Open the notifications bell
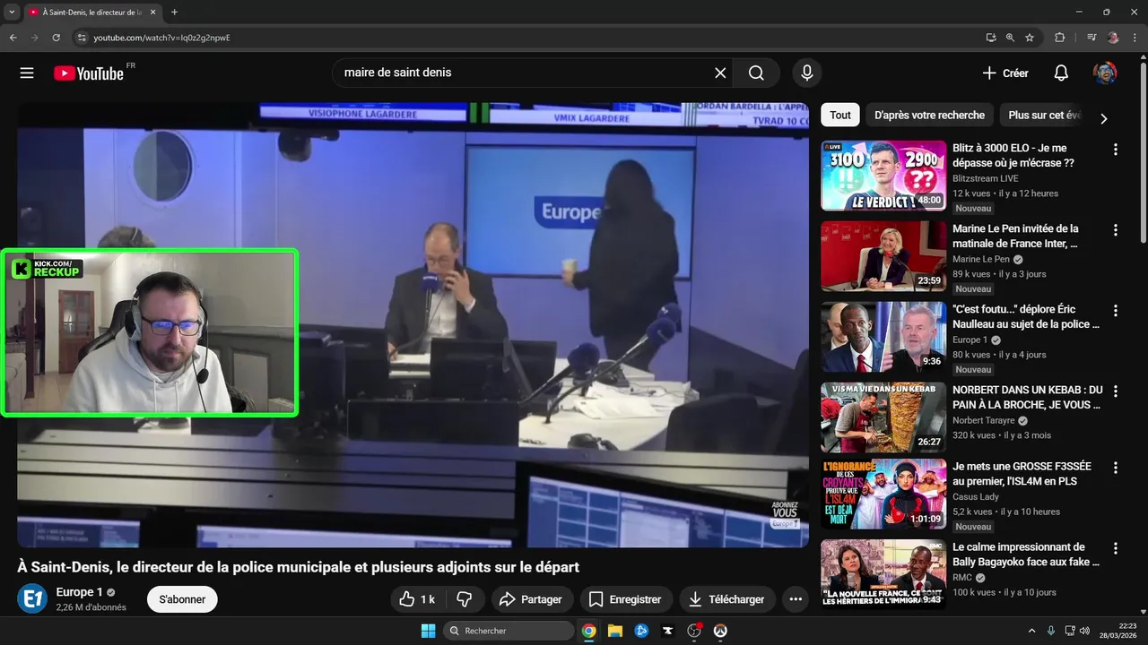Screen dimensions: 1148x645 click(x=1061, y=73)
